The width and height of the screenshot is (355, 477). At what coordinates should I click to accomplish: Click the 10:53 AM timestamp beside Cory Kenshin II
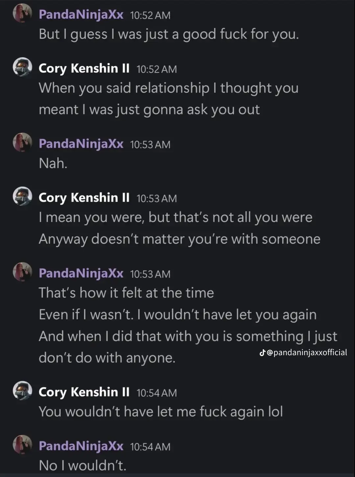[x=156, y=198]
